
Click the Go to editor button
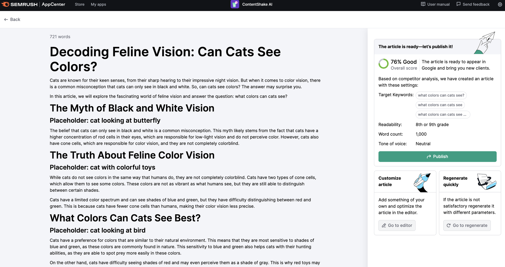[x=397, y=225]
